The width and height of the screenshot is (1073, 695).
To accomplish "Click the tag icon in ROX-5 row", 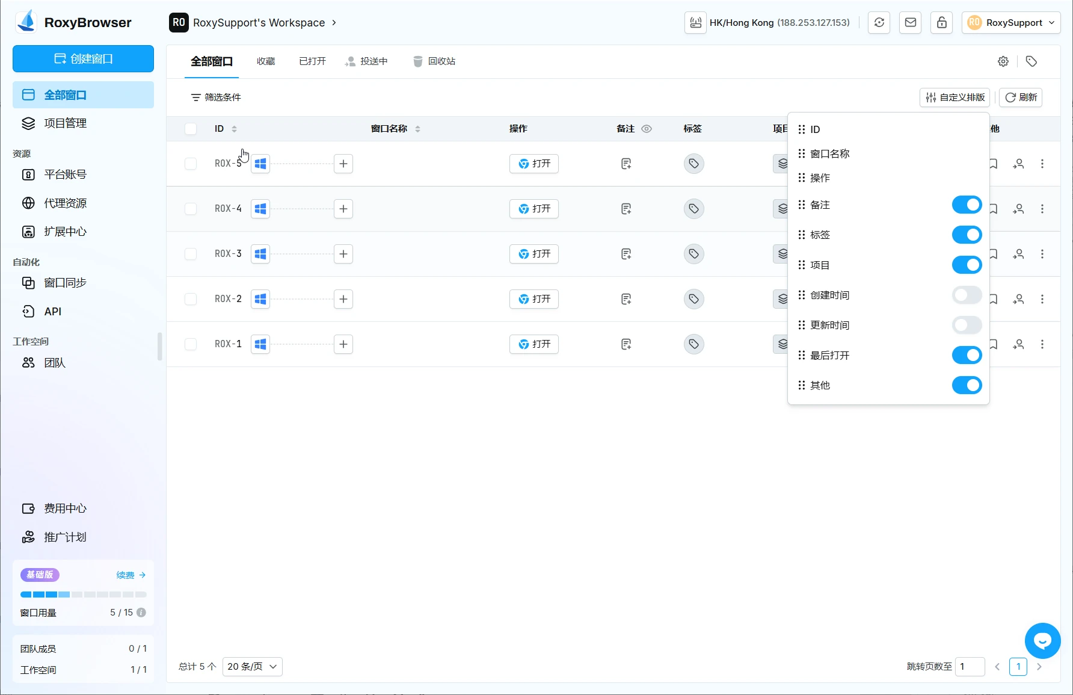I will pyautogui.click(x=693, y=164).
